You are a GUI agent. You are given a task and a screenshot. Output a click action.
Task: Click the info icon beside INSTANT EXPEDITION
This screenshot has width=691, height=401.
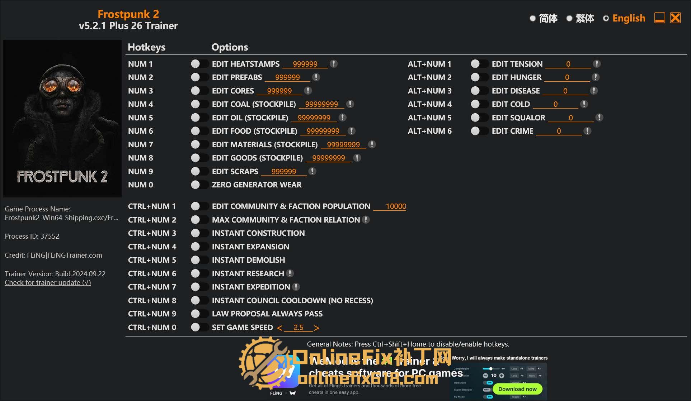296,287
